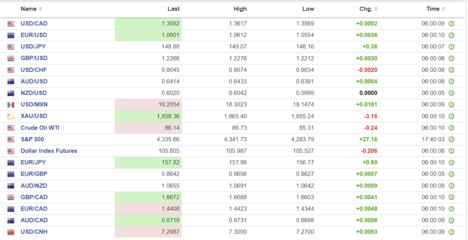Click the gold icon beside XAU/USD
The width and height of the screenshot is (468, 240).
(x=11, y=116)
